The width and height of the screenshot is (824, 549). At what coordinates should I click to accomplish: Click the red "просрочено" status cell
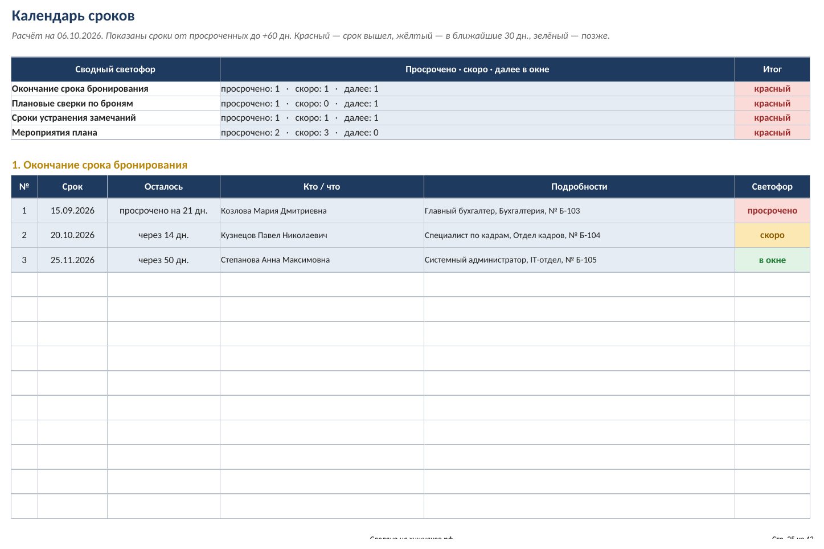(x=772, y=211)
